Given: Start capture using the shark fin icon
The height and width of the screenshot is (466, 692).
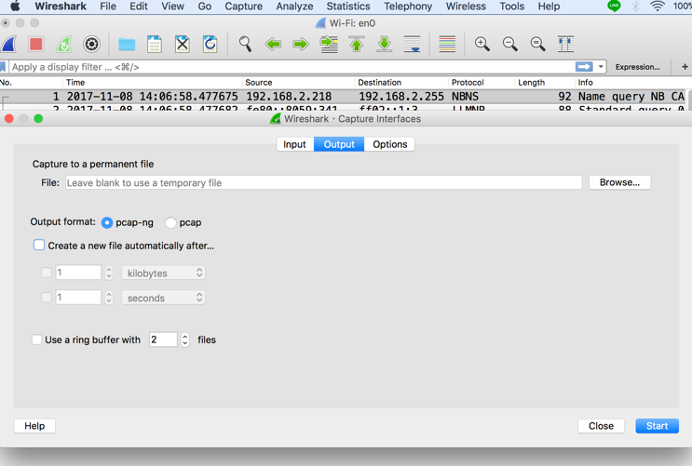Looking at the screenshot, I should pos(8,44).
